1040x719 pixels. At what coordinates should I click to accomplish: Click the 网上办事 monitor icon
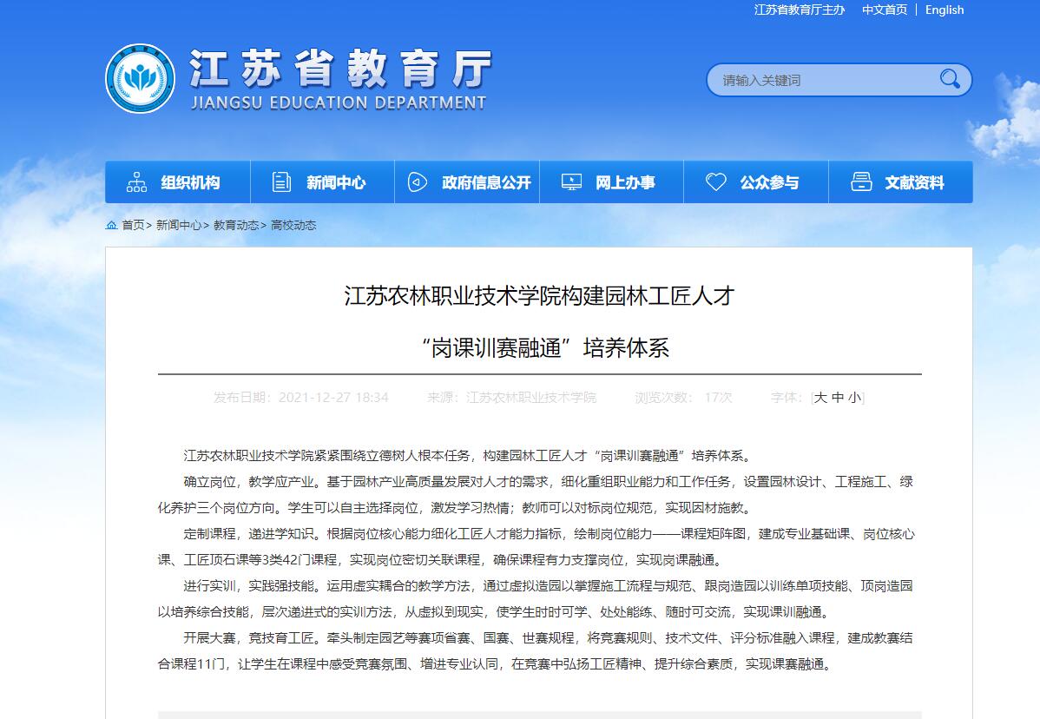click(571, 181)
